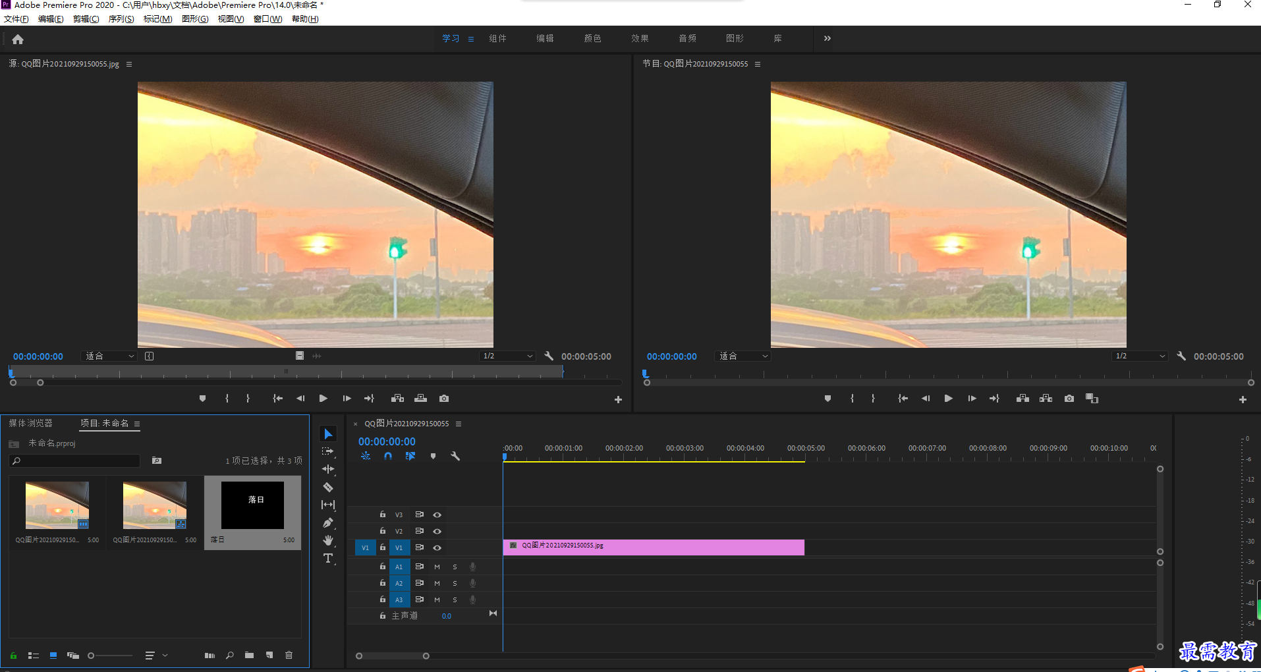Select the Type tool
The image size is (1261, 672).
click(328, 559)
